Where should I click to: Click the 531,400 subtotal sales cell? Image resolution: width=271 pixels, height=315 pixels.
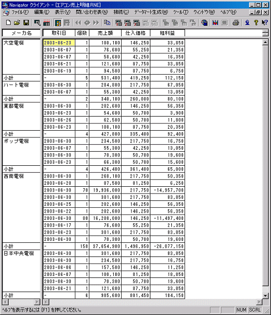click(x=105, y=78)
